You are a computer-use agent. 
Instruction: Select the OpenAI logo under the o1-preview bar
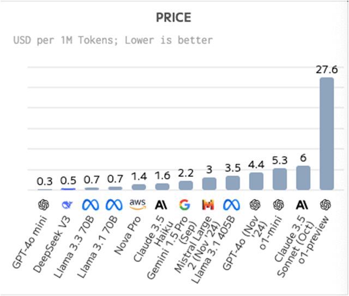326,204
